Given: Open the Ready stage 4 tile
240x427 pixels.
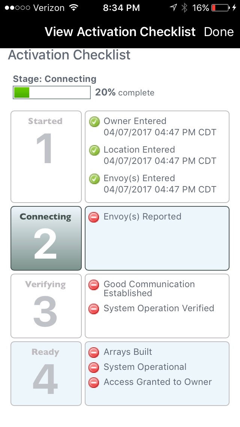Looking at the screenshot, I should [x=46, y=374].
